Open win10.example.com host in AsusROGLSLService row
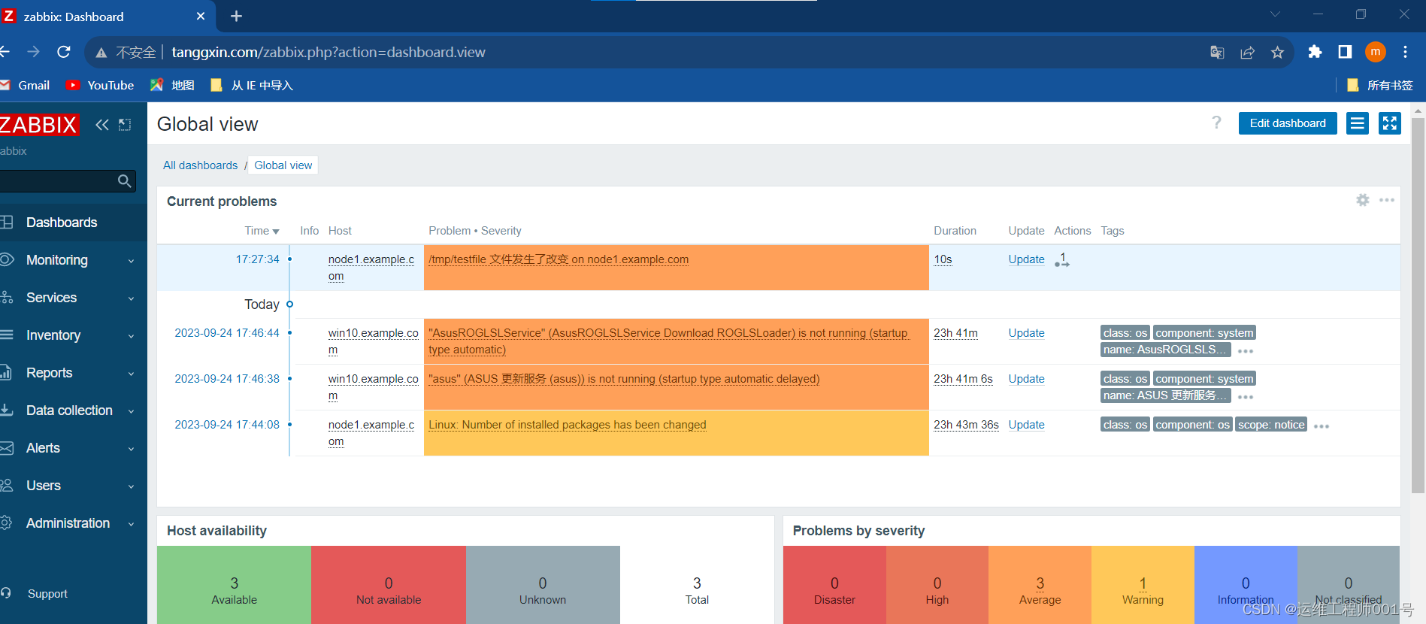This screenshot has width=1426, height=624. click(373, 341)
